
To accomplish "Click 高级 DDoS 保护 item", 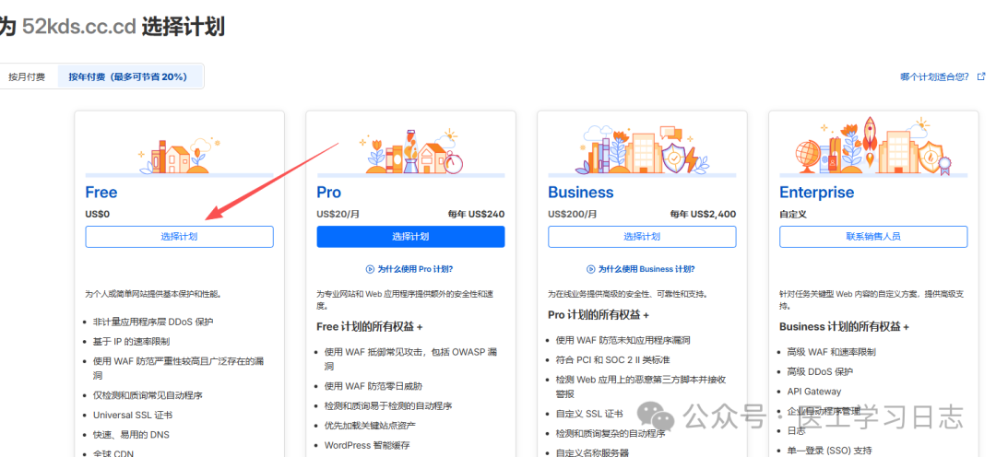I will pos(820,371).
